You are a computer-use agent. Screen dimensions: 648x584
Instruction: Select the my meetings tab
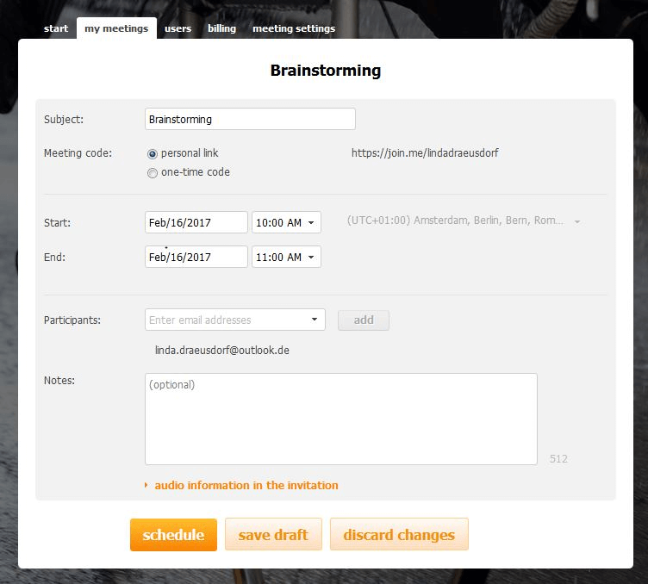[116, 28]
